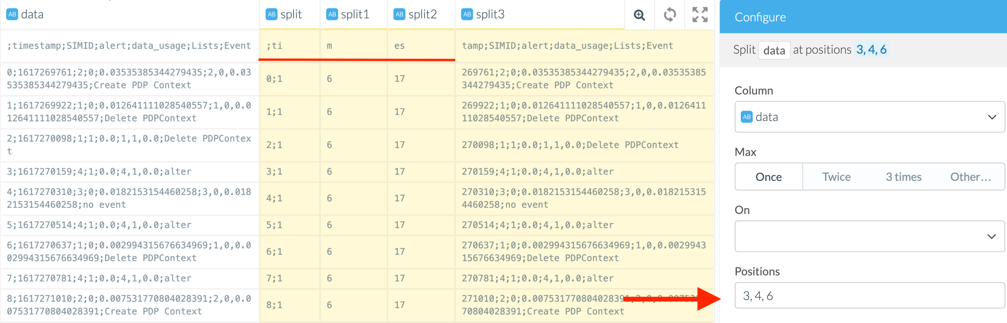This screenshot has height=323, width=1007.
Task: Click the magnifier zoom icon
Action: (639, 15)
